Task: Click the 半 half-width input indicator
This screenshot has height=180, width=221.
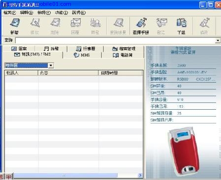Action: point(8,177)
